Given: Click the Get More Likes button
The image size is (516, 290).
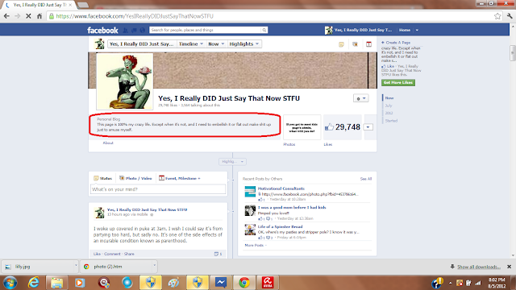Looking at the screenshot, I should tap(398, 82).
